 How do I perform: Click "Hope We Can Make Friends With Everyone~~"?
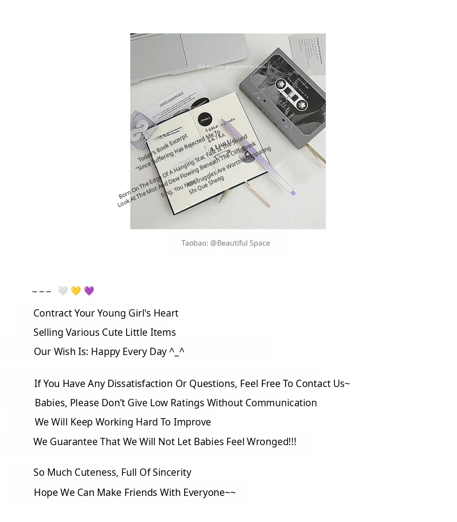click(x=134, y=492)
